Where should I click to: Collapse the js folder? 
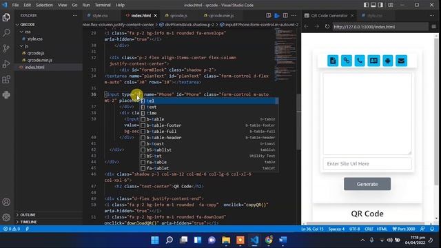49,46
